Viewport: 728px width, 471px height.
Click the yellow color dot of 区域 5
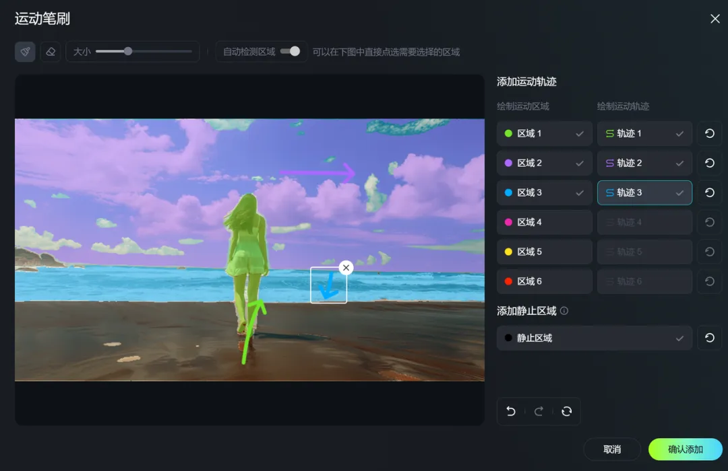coord(508,252)
